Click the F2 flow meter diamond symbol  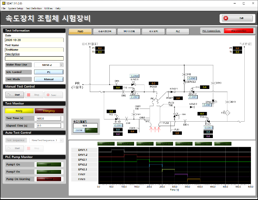coord(227,113)
